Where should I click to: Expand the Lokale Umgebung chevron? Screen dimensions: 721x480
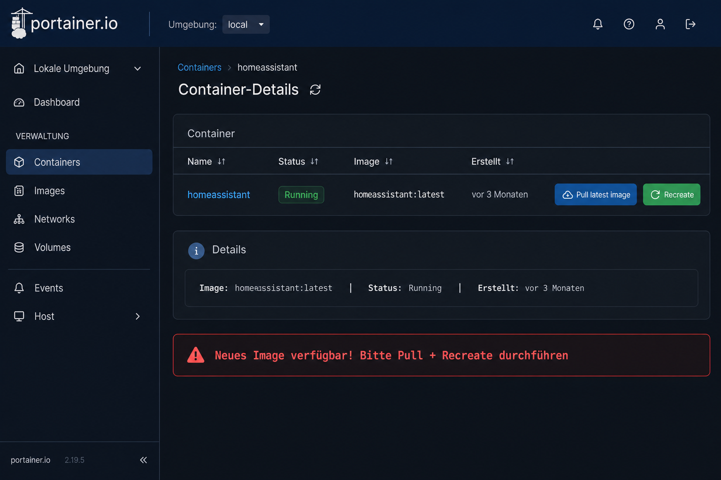pos(138,69)
